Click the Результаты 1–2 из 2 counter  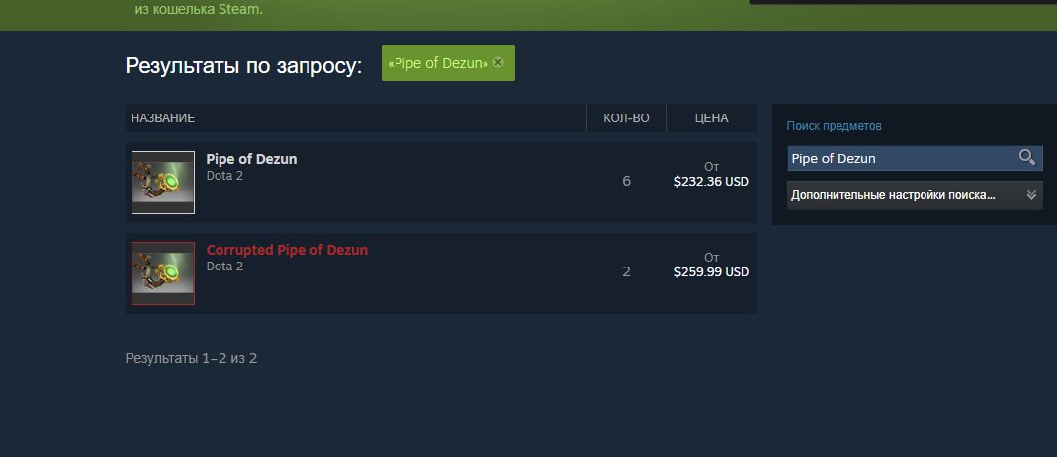pos(191,358)
